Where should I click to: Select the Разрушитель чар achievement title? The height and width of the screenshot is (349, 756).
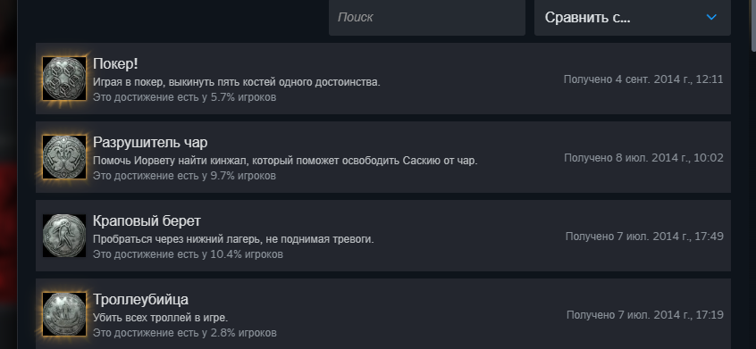150,143
